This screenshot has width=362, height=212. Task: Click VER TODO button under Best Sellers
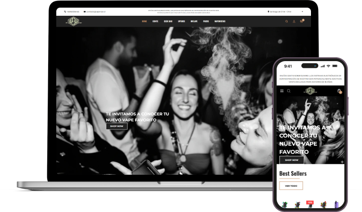tap(291, 186)
